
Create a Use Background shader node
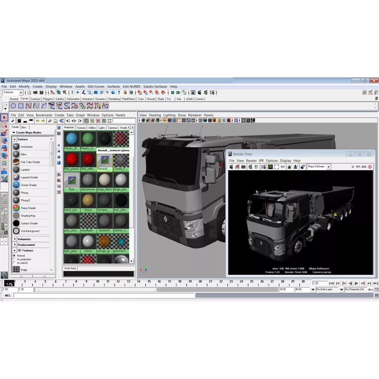[x=31, y=231]
